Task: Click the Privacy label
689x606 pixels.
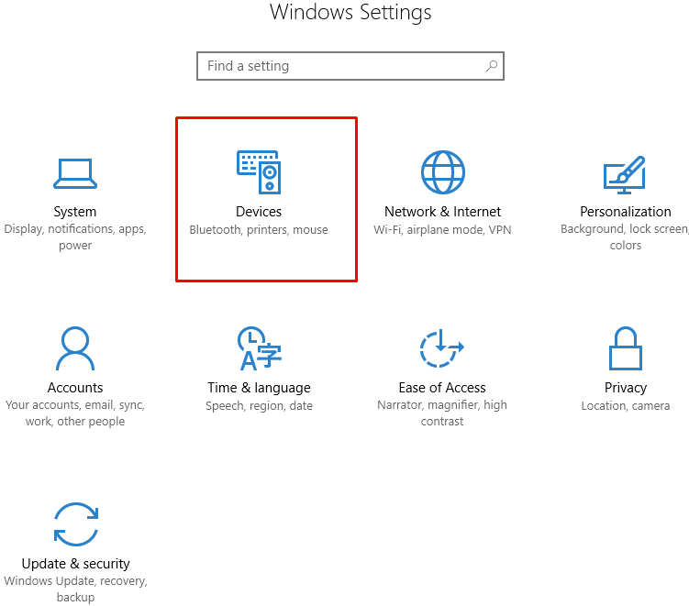Action: click(626, 388)
